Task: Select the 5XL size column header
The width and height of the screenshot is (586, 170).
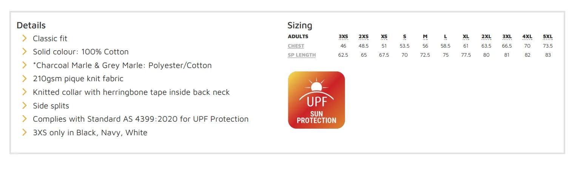Action: pyautogui.click(x=547, y=37)
